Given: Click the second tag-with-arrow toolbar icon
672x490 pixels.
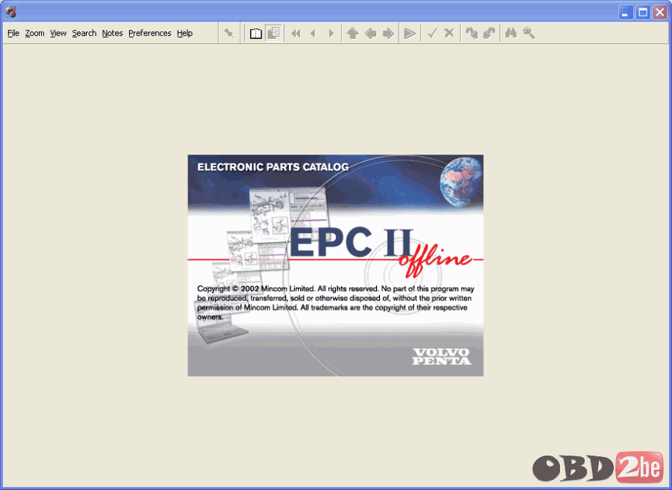Looking at the screenshot, I should click(489, 33).
